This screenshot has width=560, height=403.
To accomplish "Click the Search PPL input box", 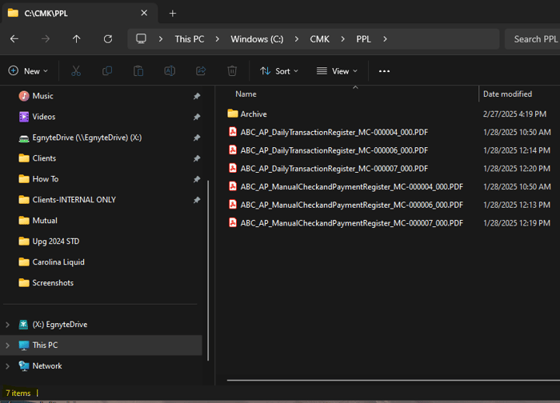I will coord(534,39).
